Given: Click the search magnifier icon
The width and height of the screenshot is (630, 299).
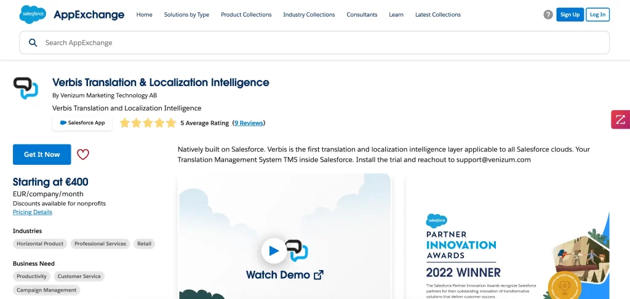Looking at the screenshot, I should pyautogui.click(x=33, y=43).
